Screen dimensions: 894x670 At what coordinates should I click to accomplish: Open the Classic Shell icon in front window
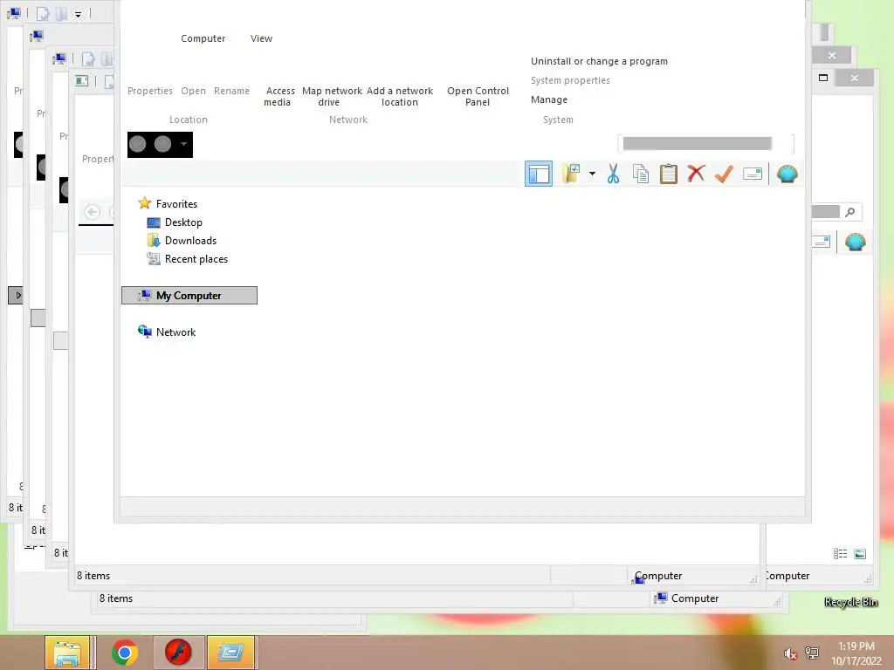[x=787, y=174]
